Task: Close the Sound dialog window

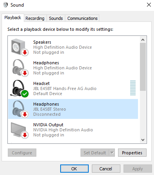Action: (x=149, y=5)
